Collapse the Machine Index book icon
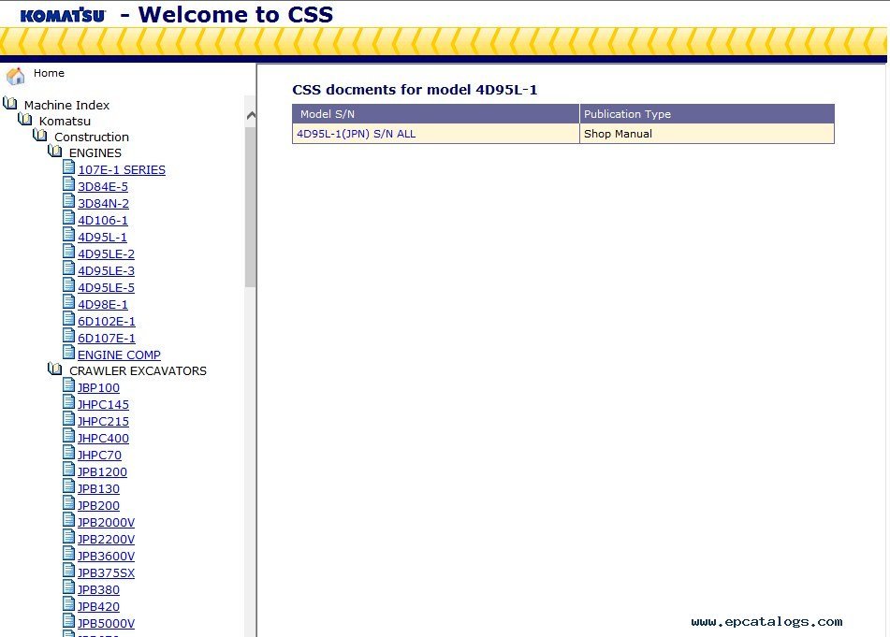The width and height of the screenshot is (890, 637). pyautogui.click(x=9, y=103)
